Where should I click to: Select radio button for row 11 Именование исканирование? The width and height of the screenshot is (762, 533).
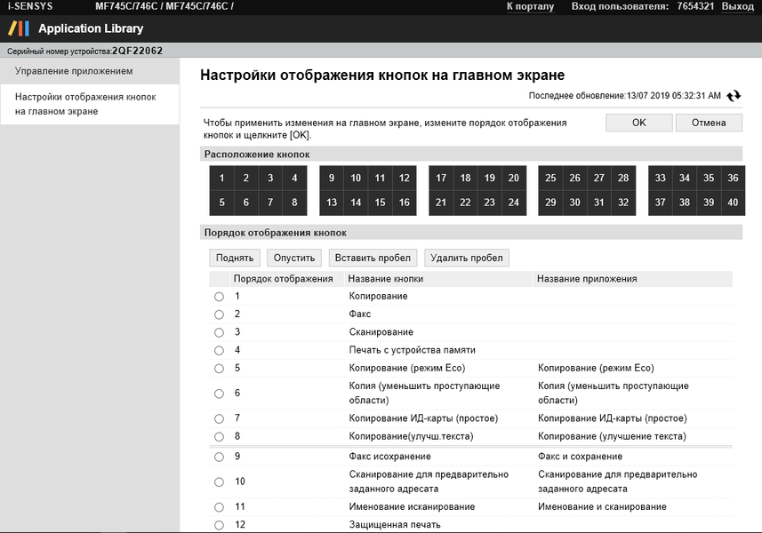pos(219,507)
